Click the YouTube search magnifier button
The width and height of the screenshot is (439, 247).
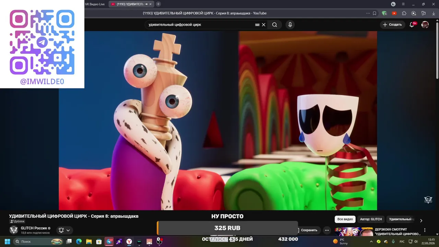tap(274, 25)
